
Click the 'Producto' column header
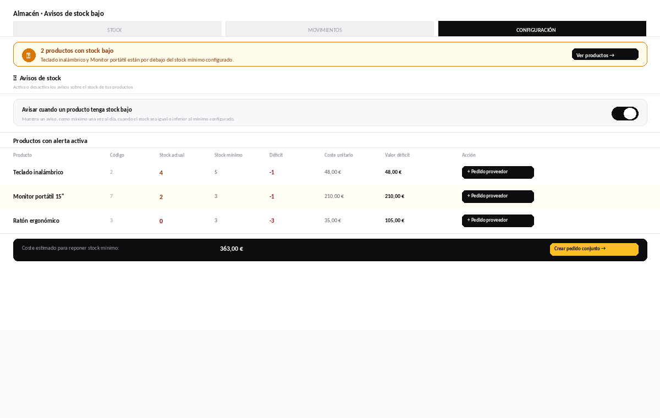[23, 155]
